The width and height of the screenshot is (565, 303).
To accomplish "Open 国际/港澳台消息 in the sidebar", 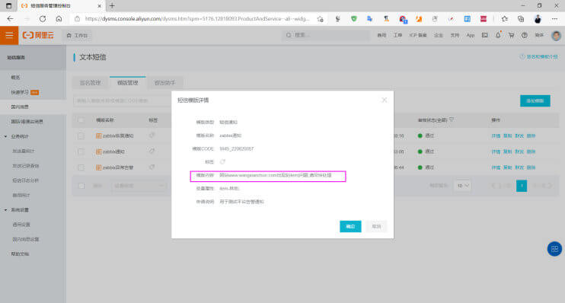I will tap(27, 122).
